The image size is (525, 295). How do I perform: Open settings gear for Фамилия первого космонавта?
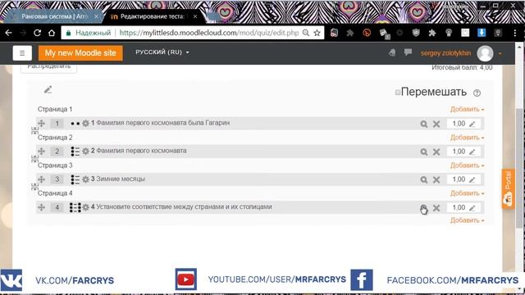click(x=85, y=151)
